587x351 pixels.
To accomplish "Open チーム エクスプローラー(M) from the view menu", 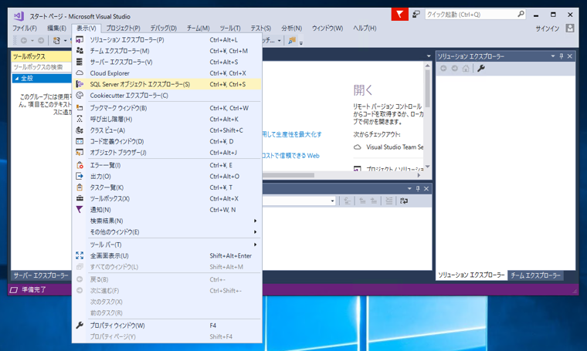I will (167, 51).
